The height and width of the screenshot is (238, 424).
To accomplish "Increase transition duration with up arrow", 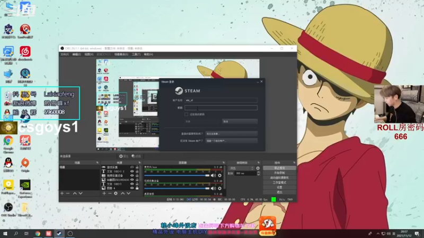I will [258, 172].
